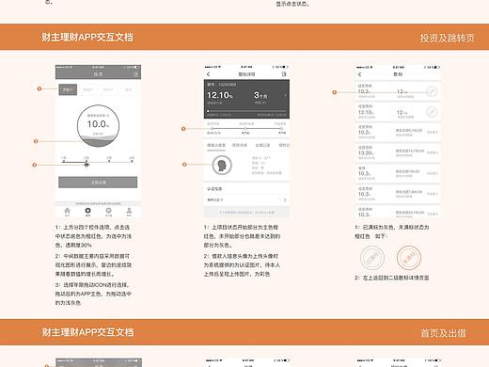Select the third tab in the invest mockup's option row
Image resolution: width=489 pixels, height=367 pixels.
108,89
